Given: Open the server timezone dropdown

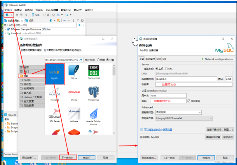Looking at the screenshot, I should (x=178, y=112).
